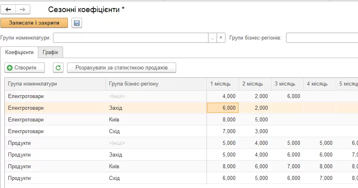Sort by Група бізнес-регіону column header
Viewport: 358px width, 188px height.
[x=156, y=84]
